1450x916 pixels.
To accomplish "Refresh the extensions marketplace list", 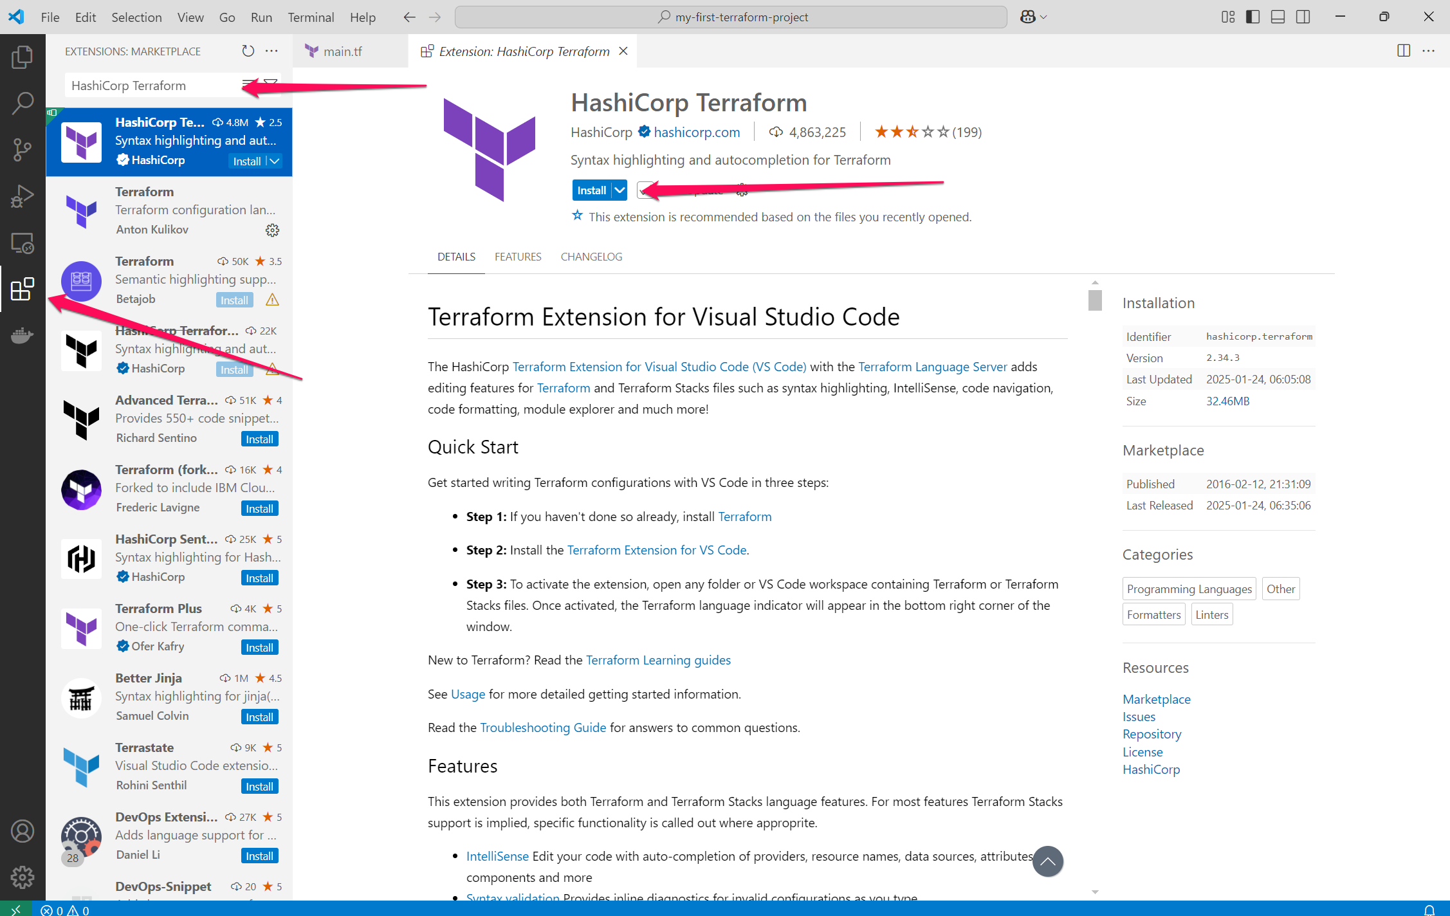I will pyautogui.click(x=248, y=51).
